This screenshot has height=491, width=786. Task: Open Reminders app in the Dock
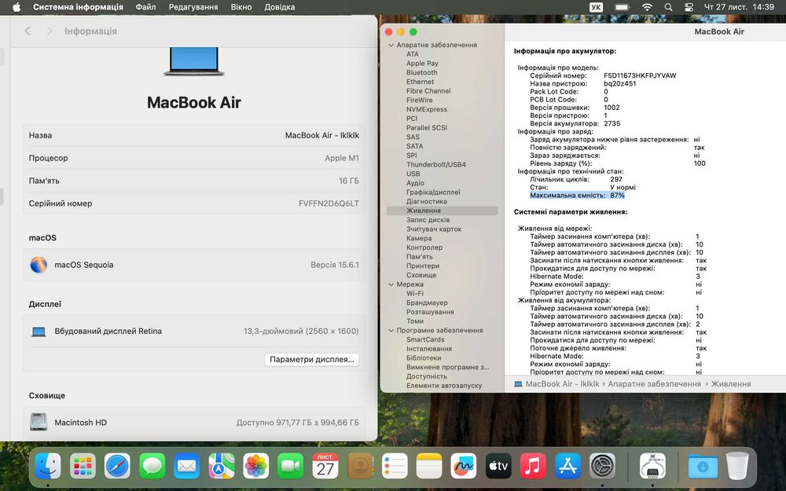pos(395,466)
